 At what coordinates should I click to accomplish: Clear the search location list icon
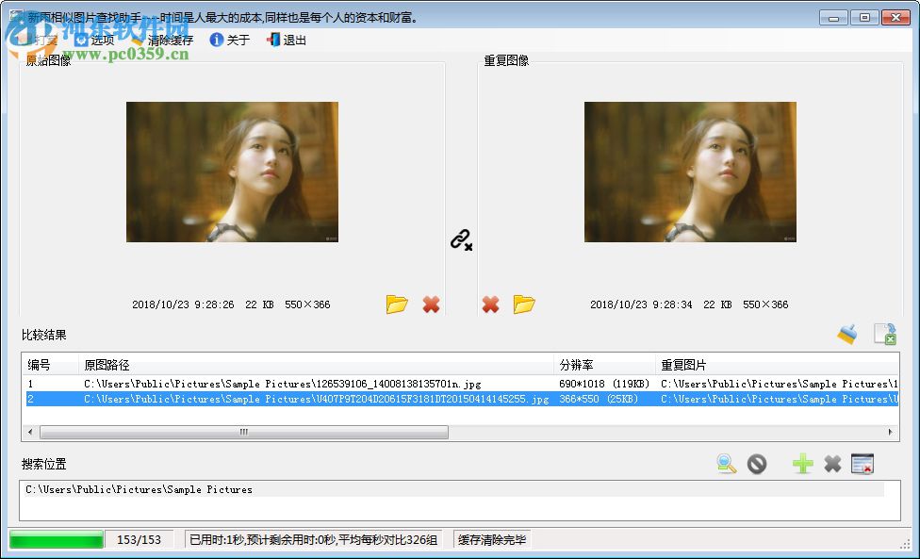point(862,464)
